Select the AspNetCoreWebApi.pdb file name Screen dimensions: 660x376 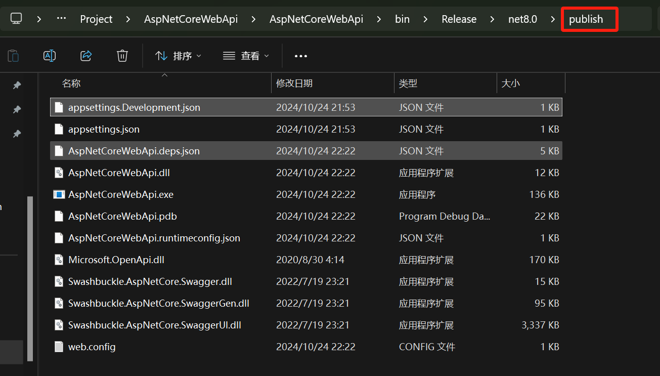pyautogui.click(x=122, y=216)
